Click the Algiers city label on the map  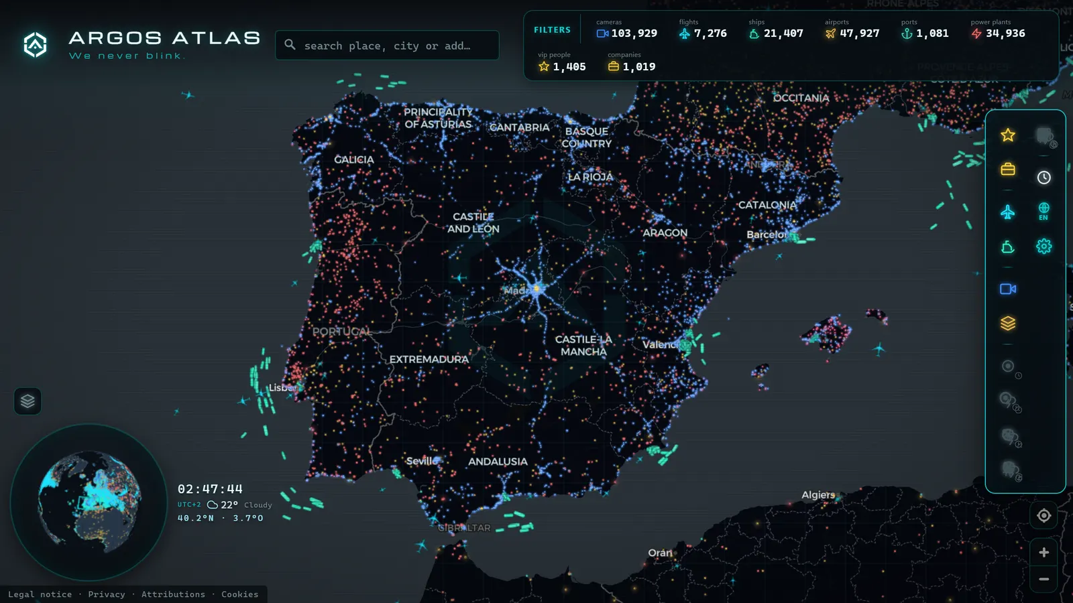[x=818, y=495]
